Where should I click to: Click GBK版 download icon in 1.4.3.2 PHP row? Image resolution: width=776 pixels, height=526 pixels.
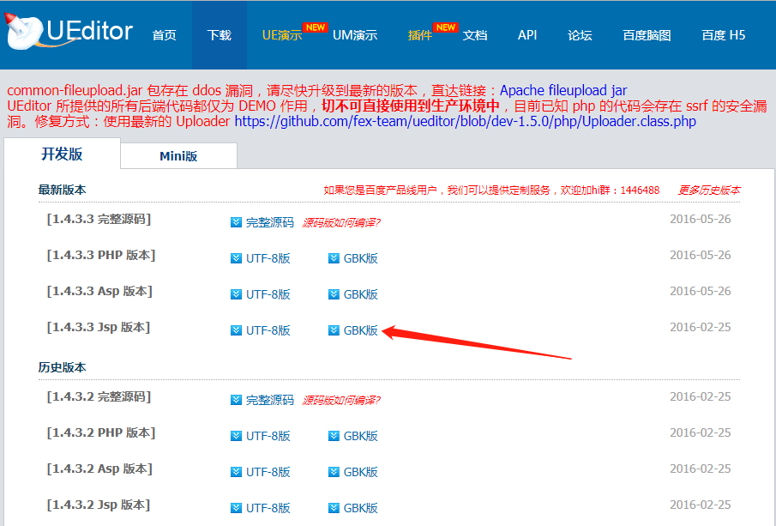point(334,436)
